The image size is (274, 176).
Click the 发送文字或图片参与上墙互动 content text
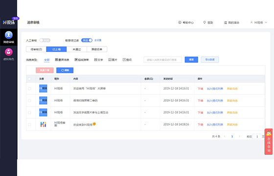(x=91, y=112)
